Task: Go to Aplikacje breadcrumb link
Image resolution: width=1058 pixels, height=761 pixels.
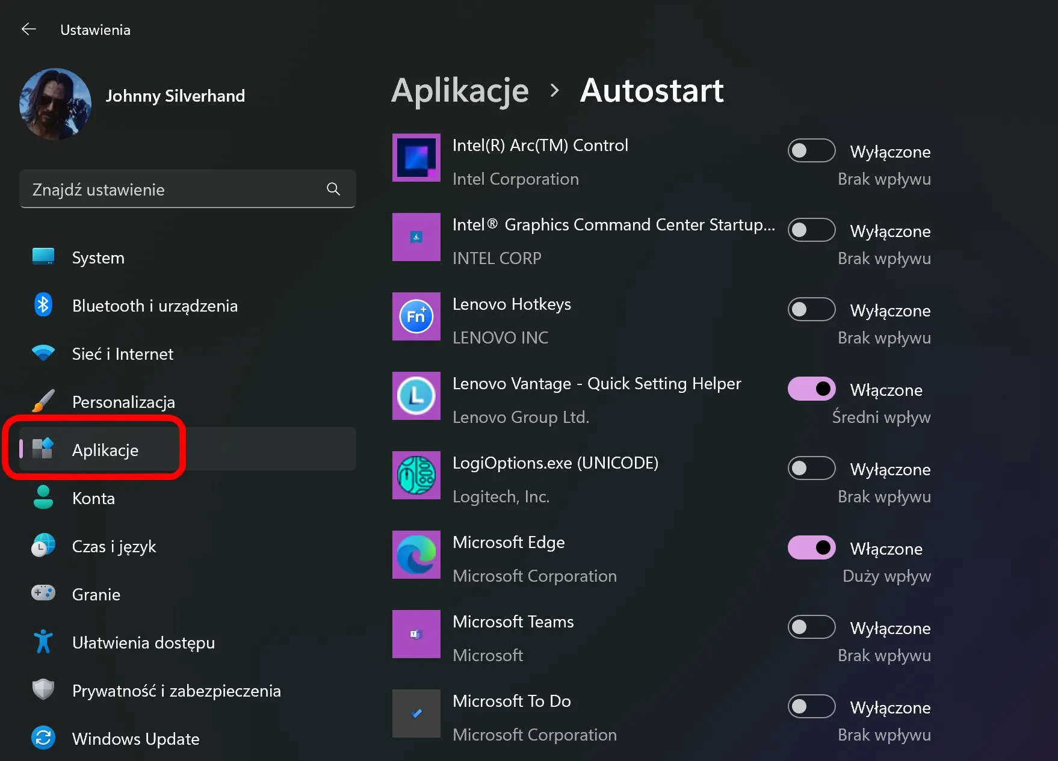Action: 460,91
